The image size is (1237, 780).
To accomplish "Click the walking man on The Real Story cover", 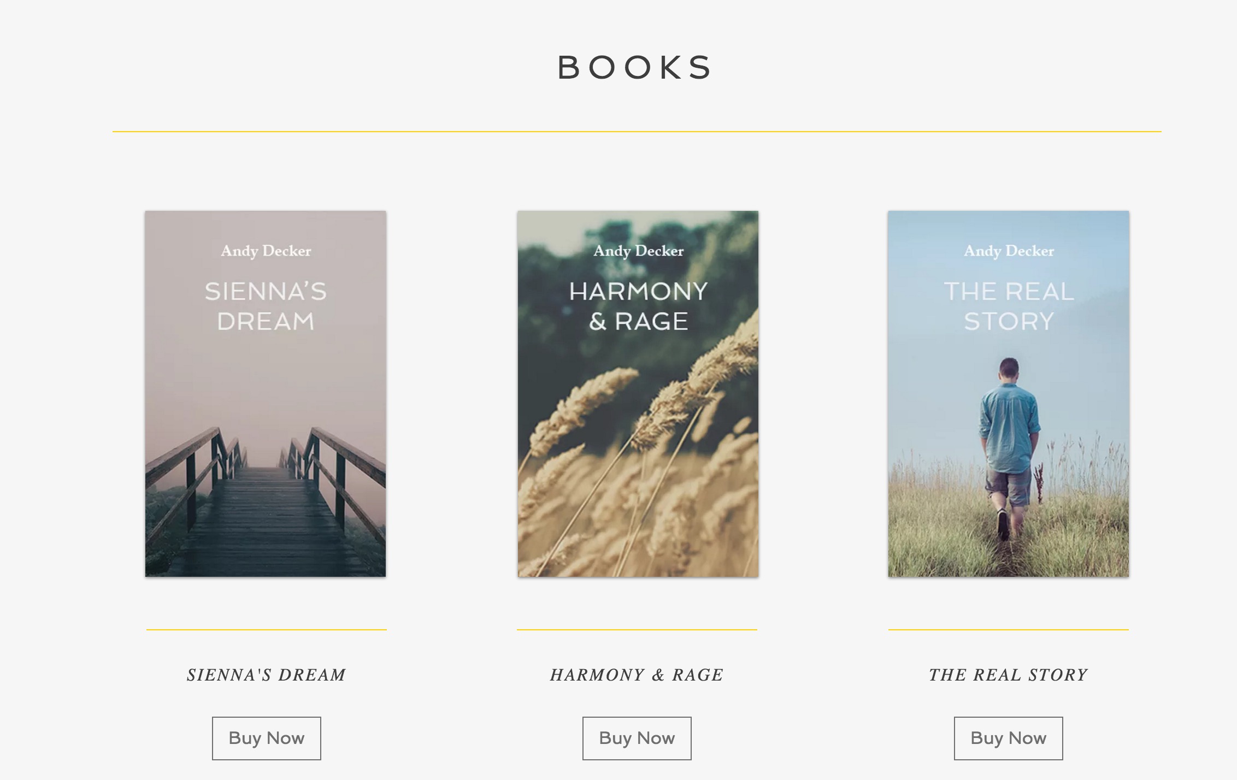I will 1009,442.
